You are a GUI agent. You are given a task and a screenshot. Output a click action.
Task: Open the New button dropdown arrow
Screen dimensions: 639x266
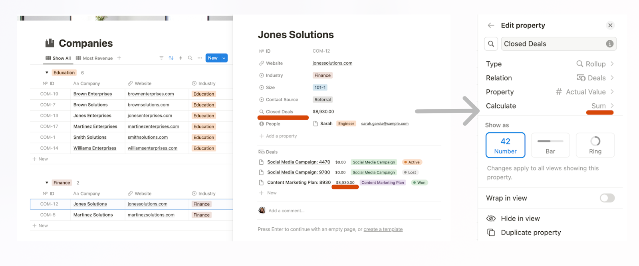tap(224, 58)
